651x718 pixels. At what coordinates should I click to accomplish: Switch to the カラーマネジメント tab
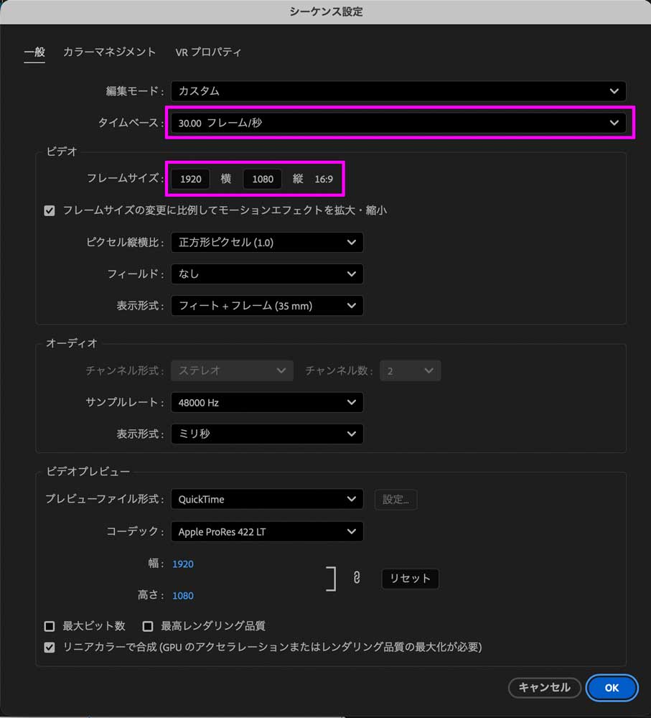coord(109,52)
